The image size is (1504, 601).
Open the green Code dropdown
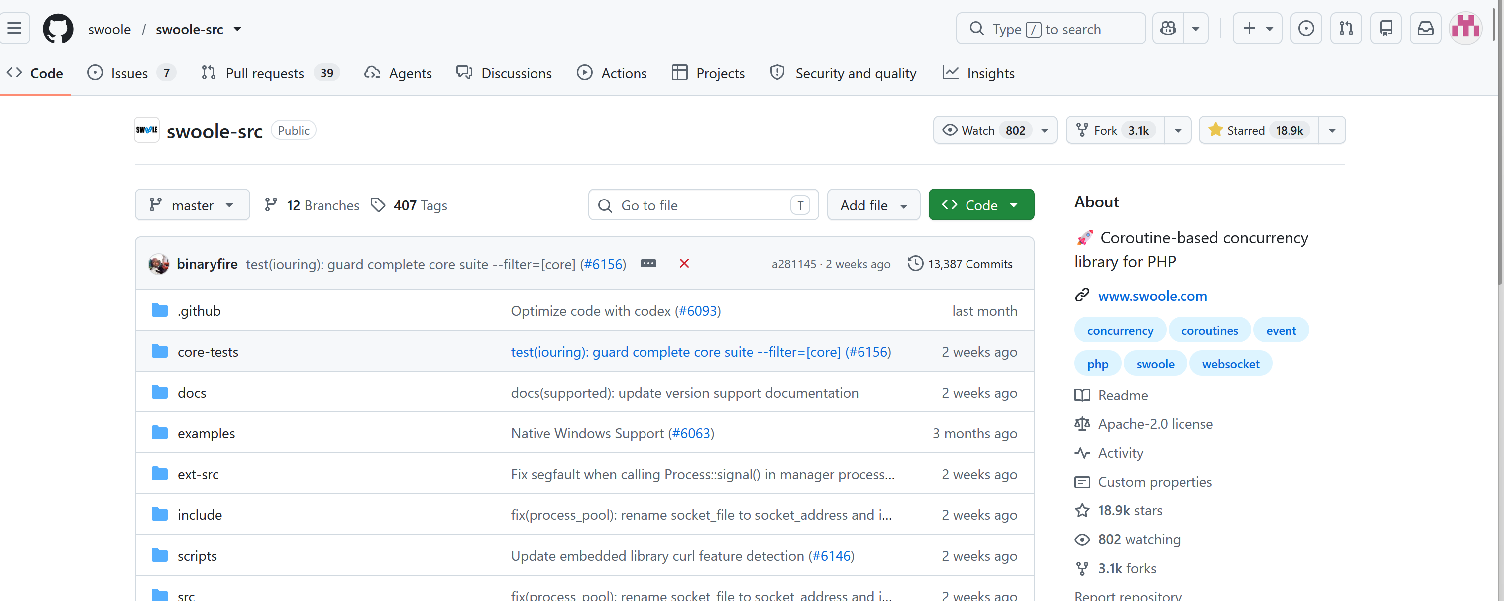981,205
